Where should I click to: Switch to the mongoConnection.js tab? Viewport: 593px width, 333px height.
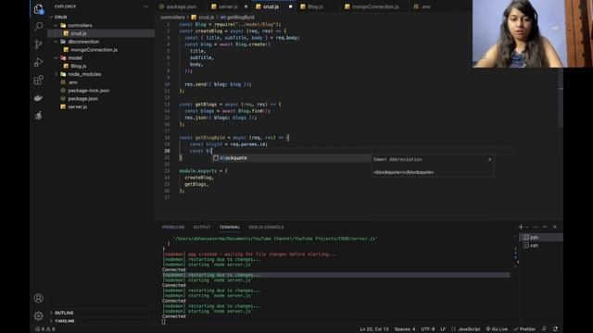(x=375, y=6)
